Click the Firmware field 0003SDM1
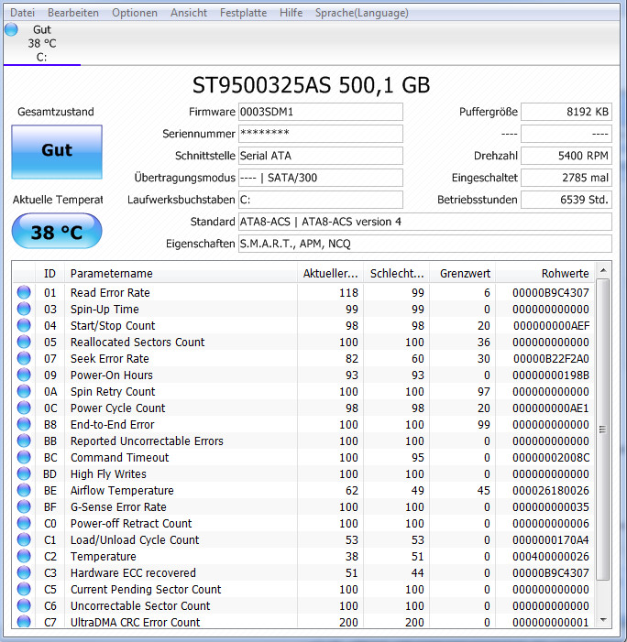 click(321, 112)
